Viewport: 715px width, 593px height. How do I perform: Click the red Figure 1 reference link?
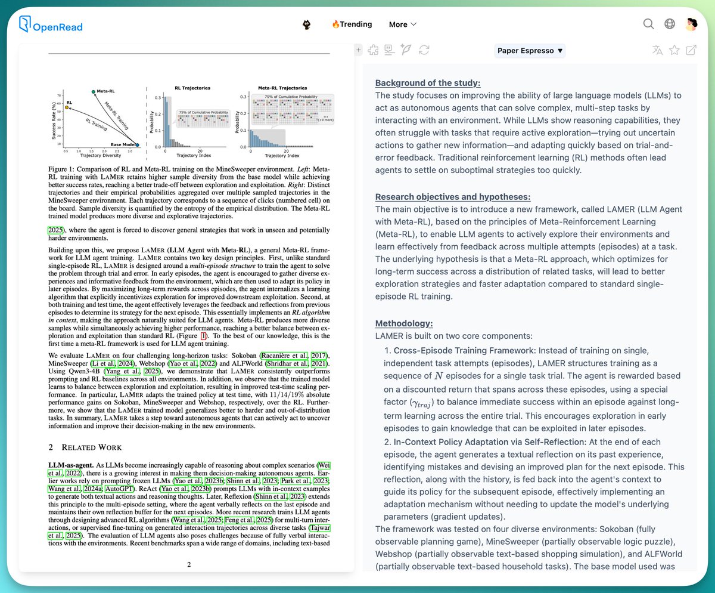pyautogui.click(x=204, y=336)
